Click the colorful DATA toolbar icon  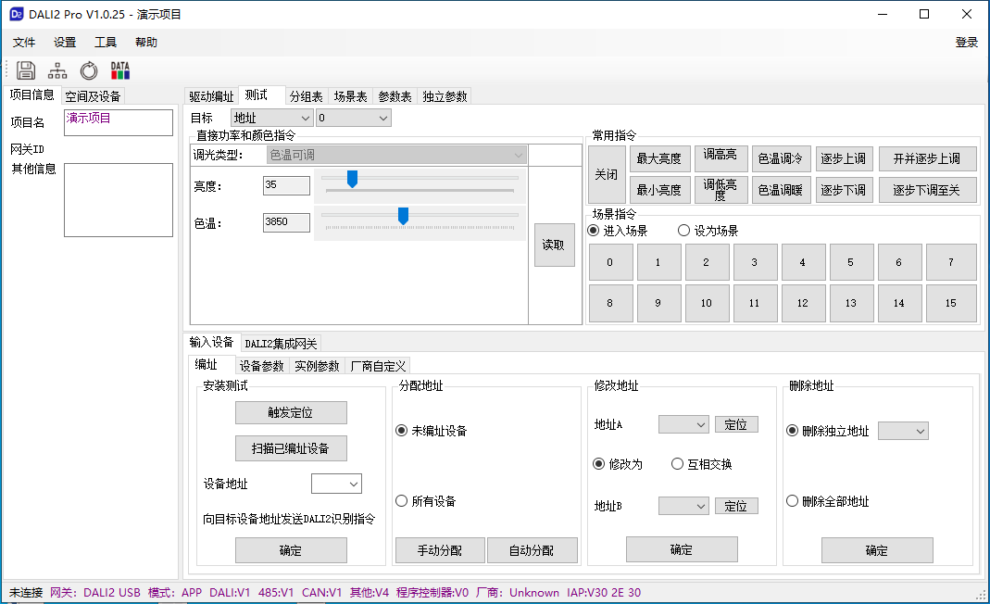click(119, 69)
